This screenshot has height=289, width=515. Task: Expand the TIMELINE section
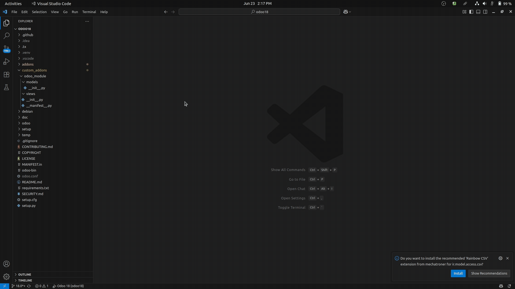click(x=53, y=280)
